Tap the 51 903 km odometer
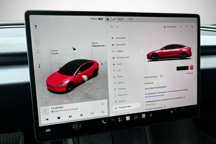Image resolution: width=216 pixels, height=144 pixels. point(149,83)
